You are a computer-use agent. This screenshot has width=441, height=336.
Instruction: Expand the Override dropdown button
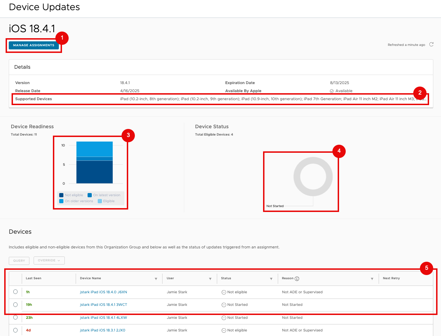pos(49,261)
